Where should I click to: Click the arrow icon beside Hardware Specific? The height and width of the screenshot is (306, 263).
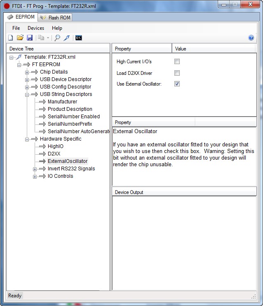click(35, 139)
